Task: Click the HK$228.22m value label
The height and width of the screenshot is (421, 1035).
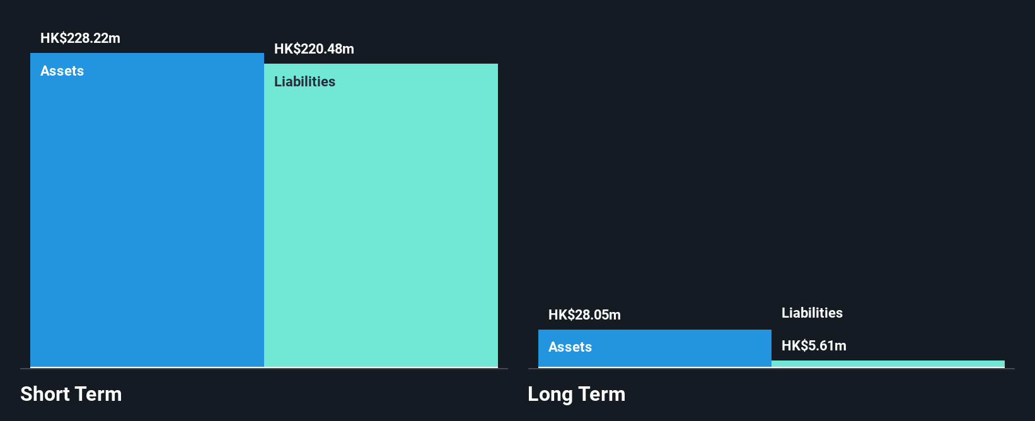Action: point(80,38)
